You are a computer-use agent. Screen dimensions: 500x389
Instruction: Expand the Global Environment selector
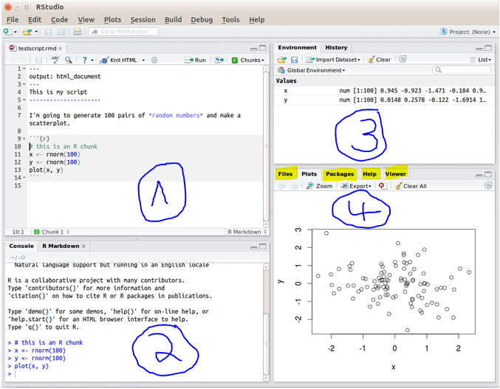[312, 70]
